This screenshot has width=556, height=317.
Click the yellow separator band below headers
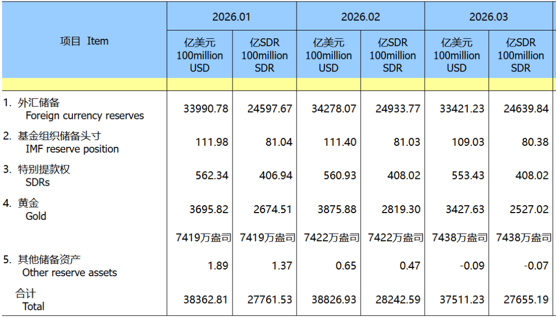pos(278,84)
